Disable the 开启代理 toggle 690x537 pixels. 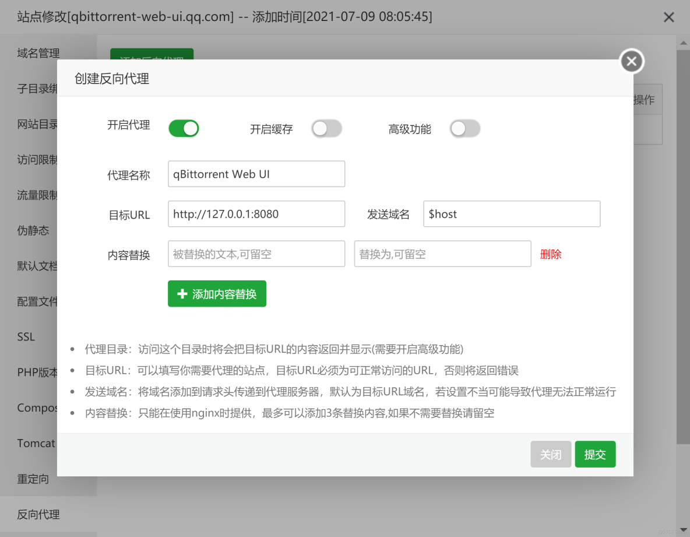pyautogui.click(x=184, y=128)
